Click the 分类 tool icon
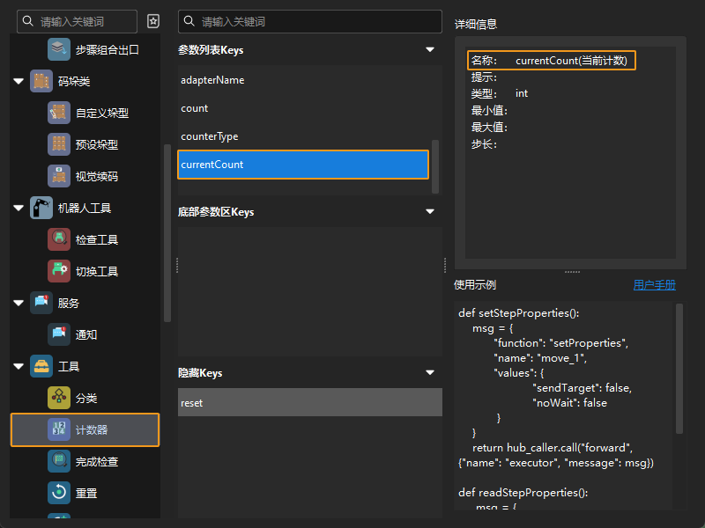The height and width of the screenshot is (528, 705). point(59,398)
